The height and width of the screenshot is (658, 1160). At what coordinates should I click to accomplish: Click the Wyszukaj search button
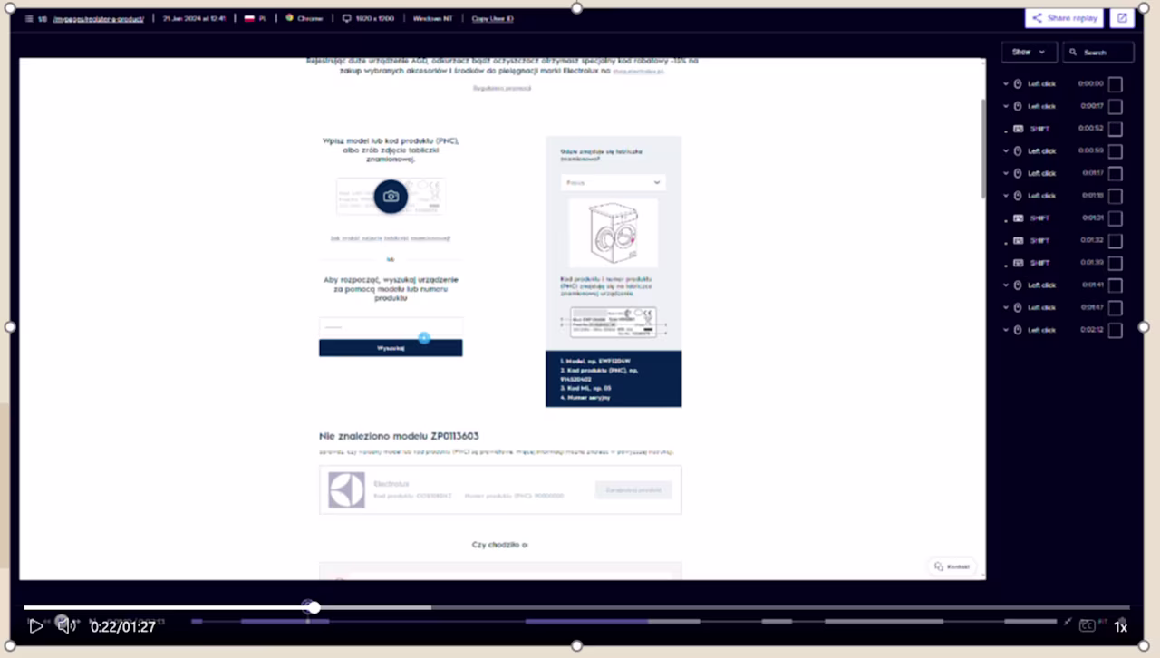pos(391,348)
